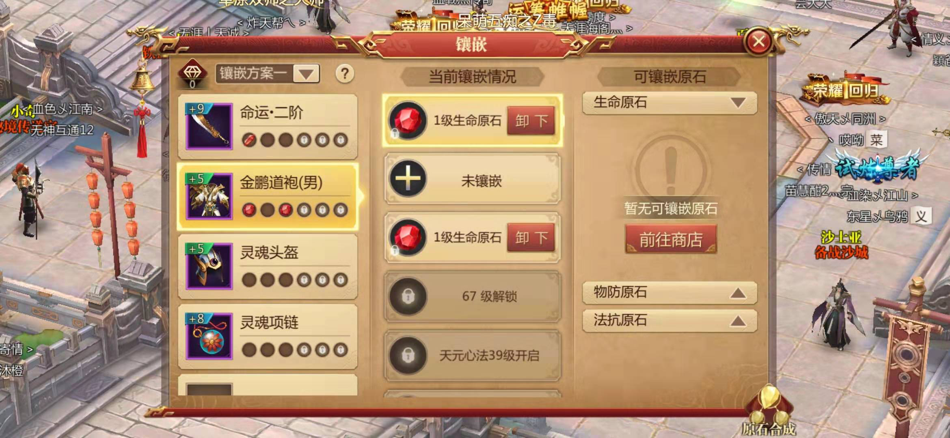
Task: Click the locked 天元心法39级开启 slot
Action: click(x=473, y=355)
